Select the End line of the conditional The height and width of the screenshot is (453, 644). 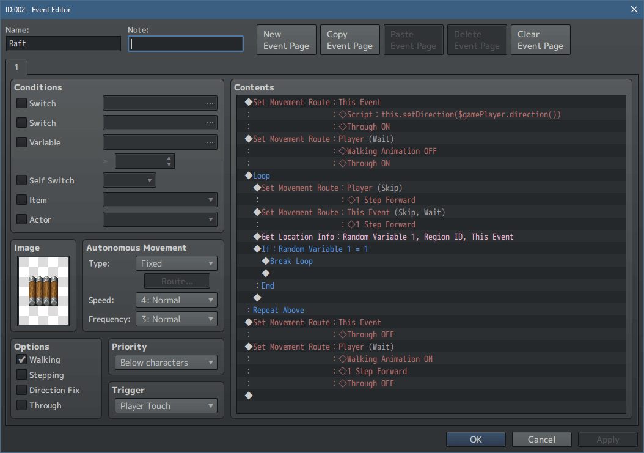point(431,285)
